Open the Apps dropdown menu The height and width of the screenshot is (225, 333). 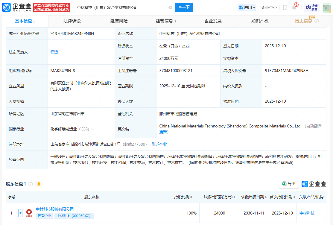point(247,7)
